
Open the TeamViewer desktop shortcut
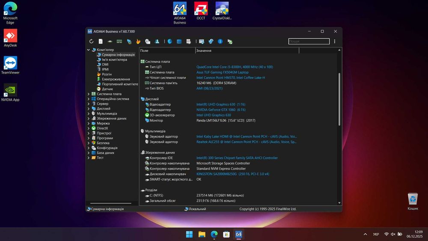pos(10,65)
